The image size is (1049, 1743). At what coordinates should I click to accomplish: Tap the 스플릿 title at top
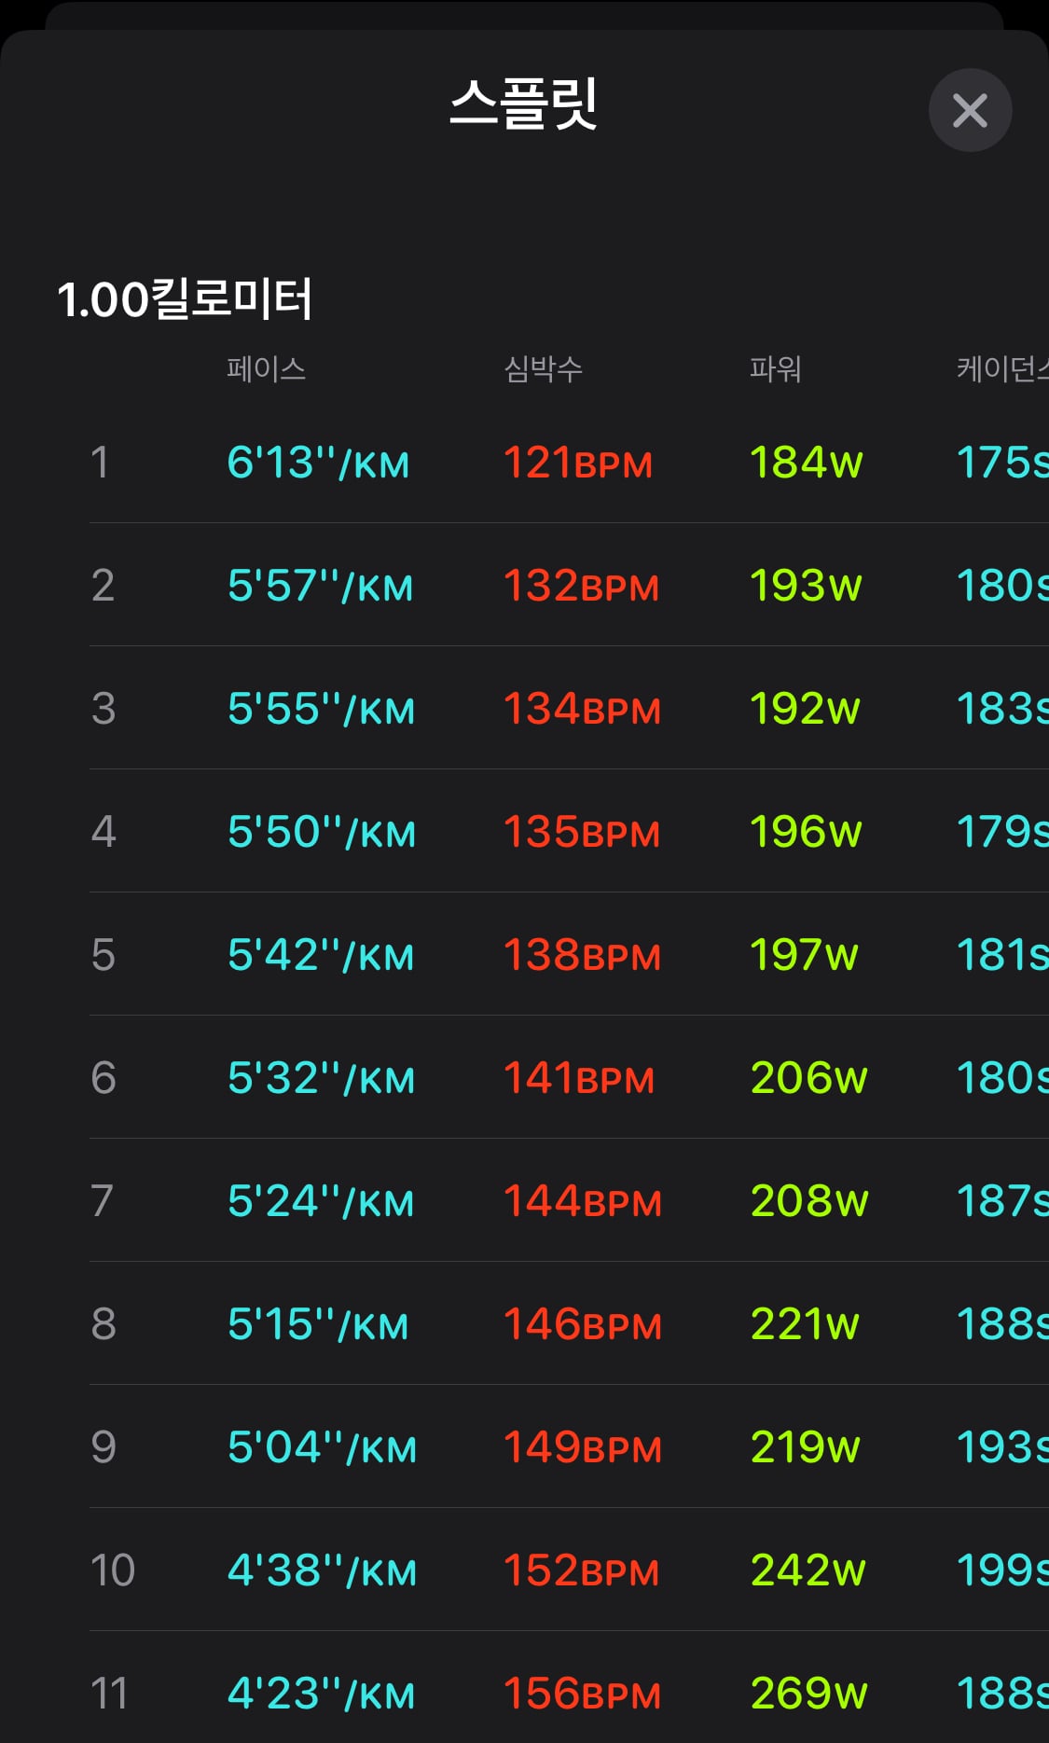(x=523, y=104)
